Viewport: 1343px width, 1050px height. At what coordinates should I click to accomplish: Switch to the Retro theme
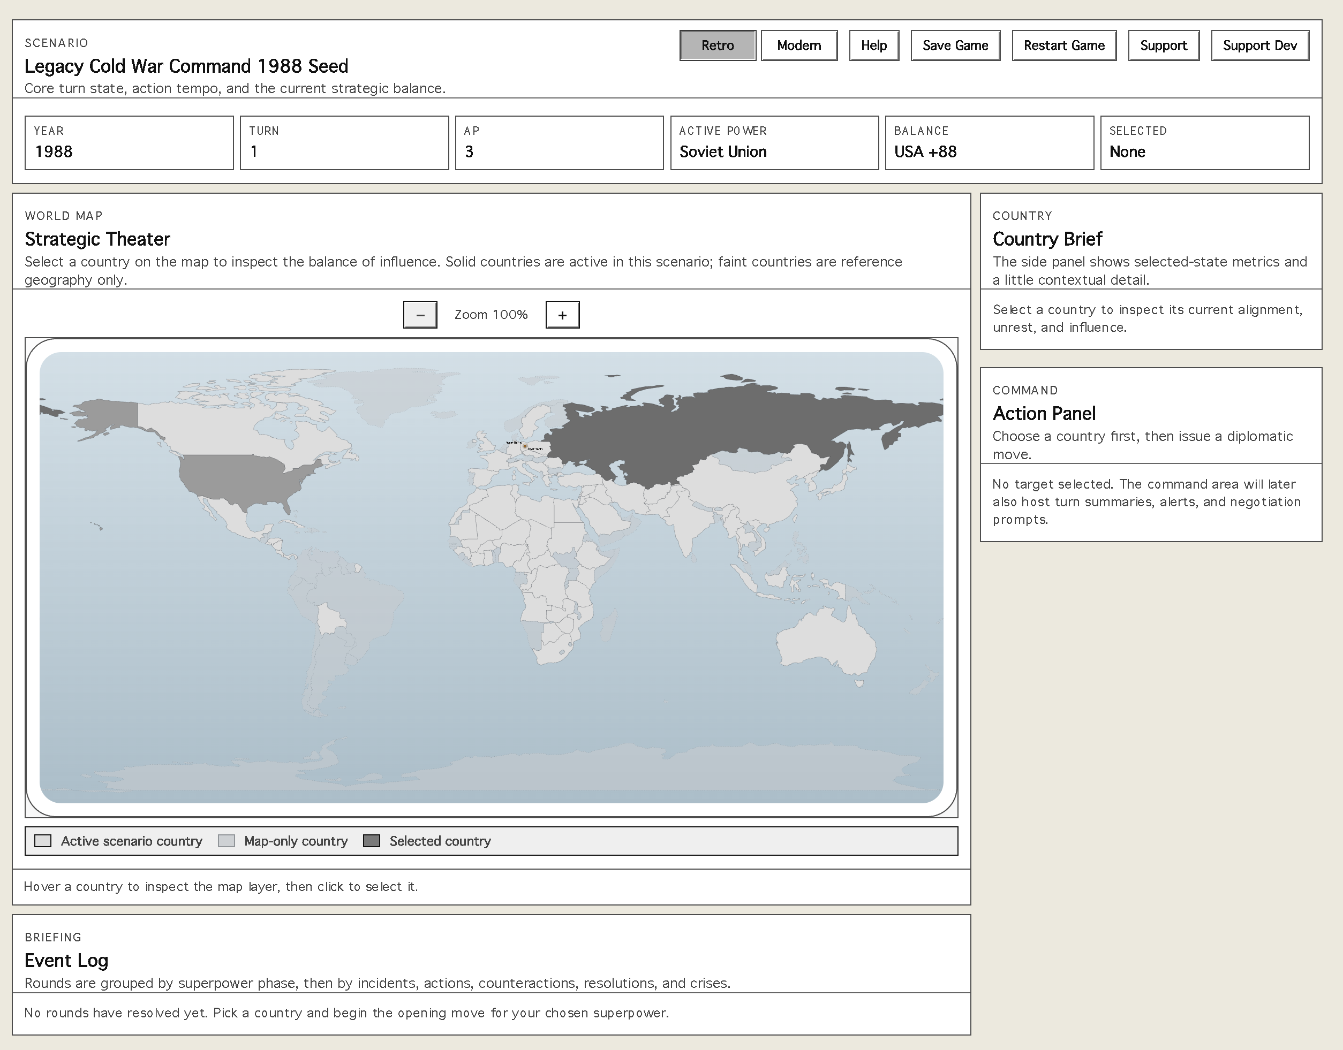click(718, 45)
